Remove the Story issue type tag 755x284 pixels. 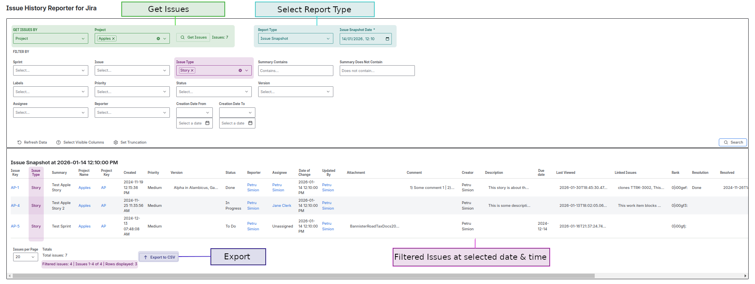[192, 70]
